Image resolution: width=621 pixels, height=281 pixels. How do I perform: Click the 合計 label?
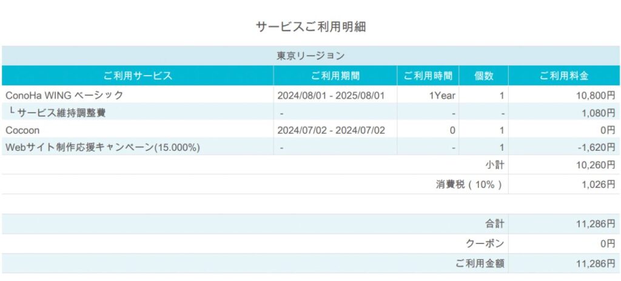point(495,224)
